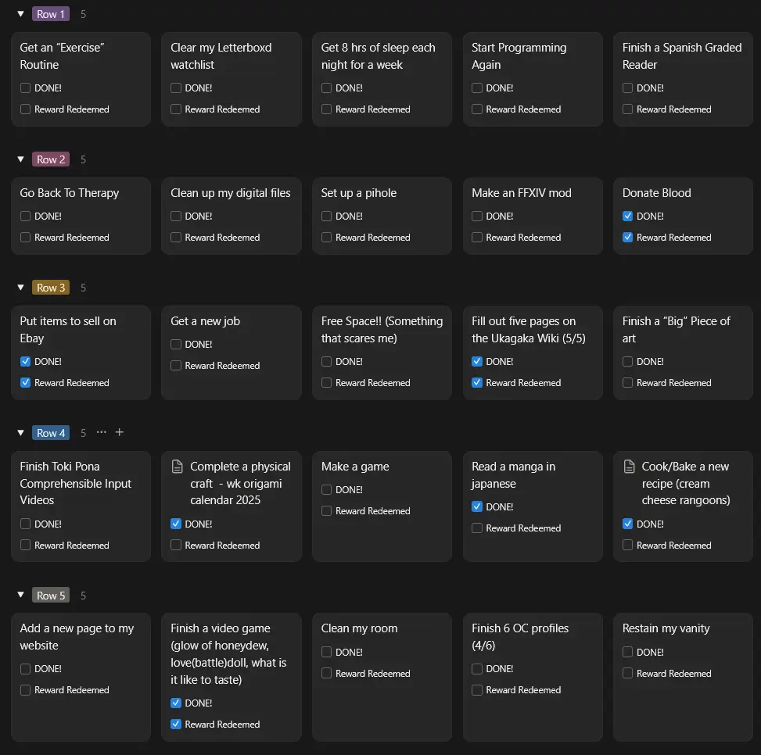Click the purple Row 1 group label
761x755 pixels.
51,14
